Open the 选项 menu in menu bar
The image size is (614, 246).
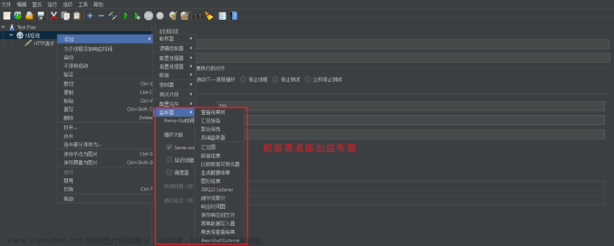pos(68,5)
